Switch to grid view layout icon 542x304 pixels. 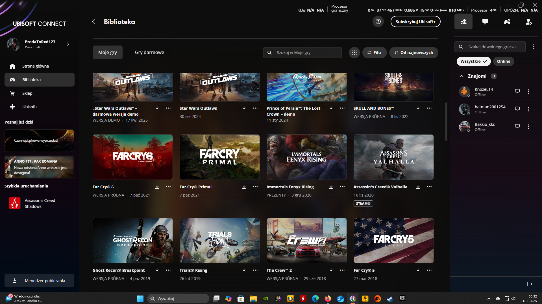(x=354, y=53)
